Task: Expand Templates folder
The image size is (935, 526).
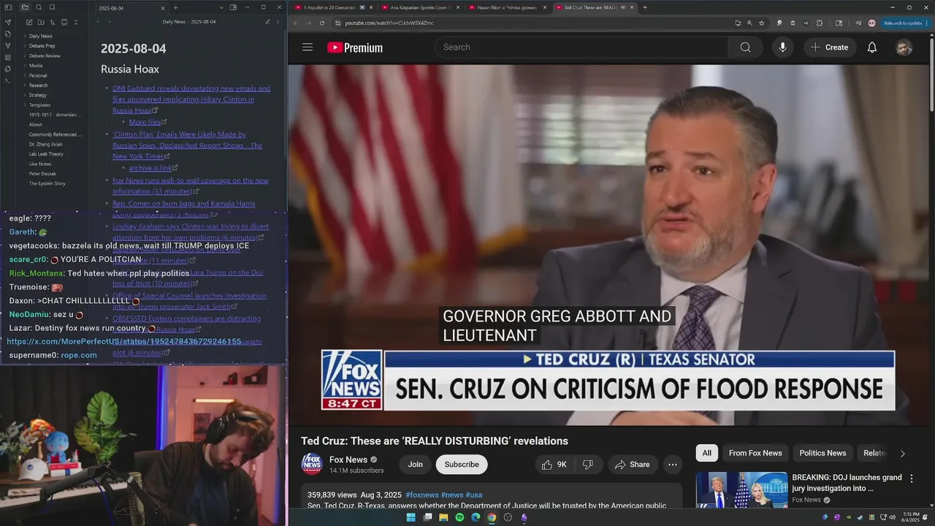Action: (39, 104)
